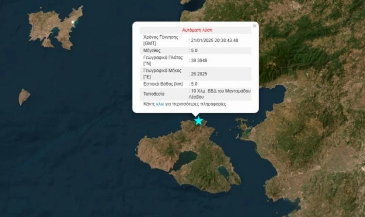Open the 'κλικ' more information link
365x217 pixels.
(159, 104)
